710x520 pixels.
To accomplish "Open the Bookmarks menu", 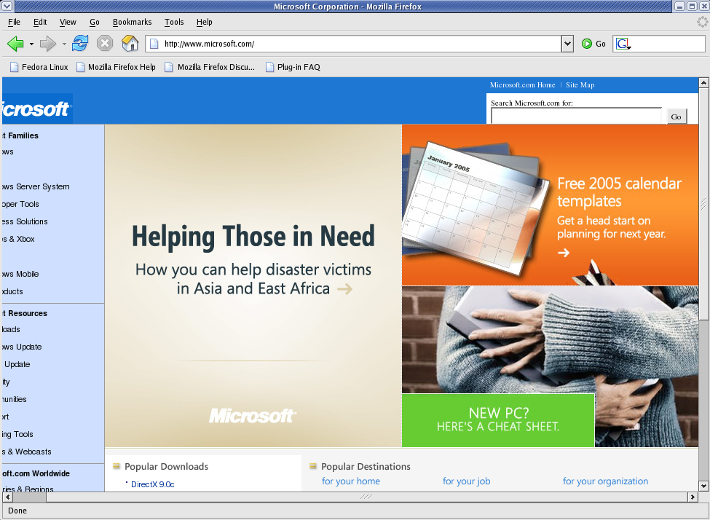I will point(133,22).
